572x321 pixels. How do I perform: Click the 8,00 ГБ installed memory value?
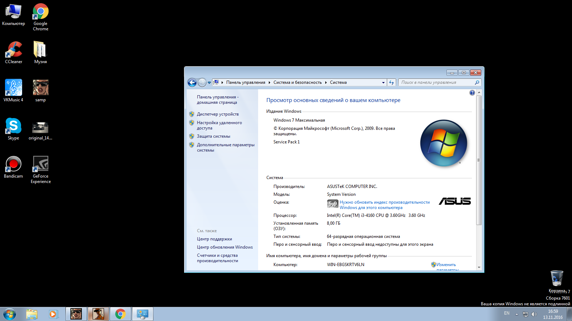pyautogui.click(x=334, y=223)
